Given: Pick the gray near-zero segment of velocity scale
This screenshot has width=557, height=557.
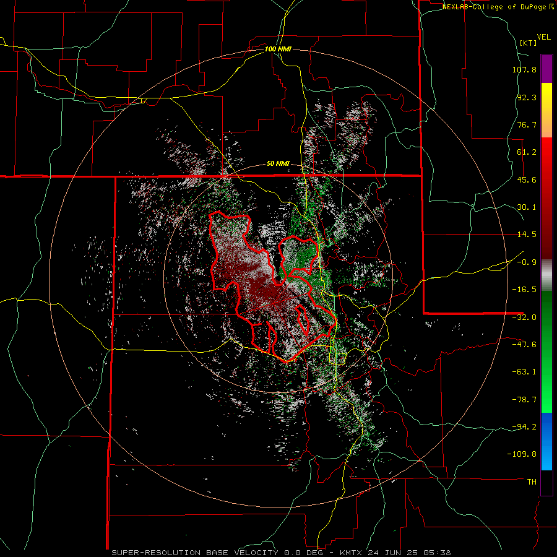Looking at the screenshot, I should (x=546, y=275).
